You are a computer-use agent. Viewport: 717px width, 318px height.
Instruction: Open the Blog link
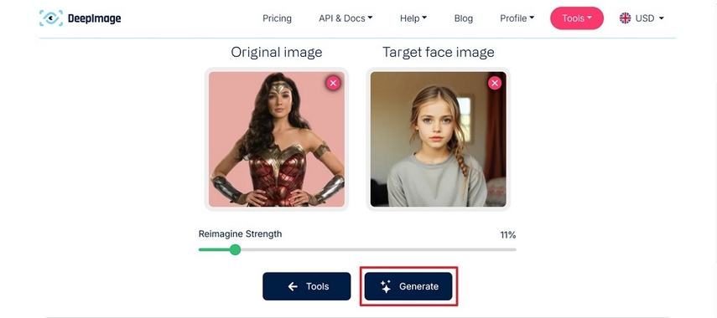(464, 18)
